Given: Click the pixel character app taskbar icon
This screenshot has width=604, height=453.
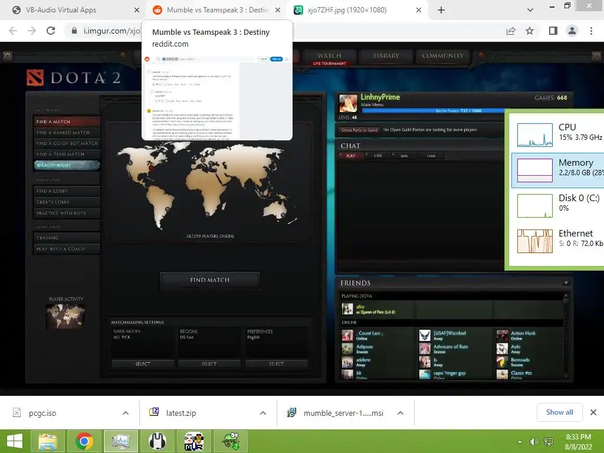Looking at the screenshot, I should pyautogui.click(x=193, y=441).
